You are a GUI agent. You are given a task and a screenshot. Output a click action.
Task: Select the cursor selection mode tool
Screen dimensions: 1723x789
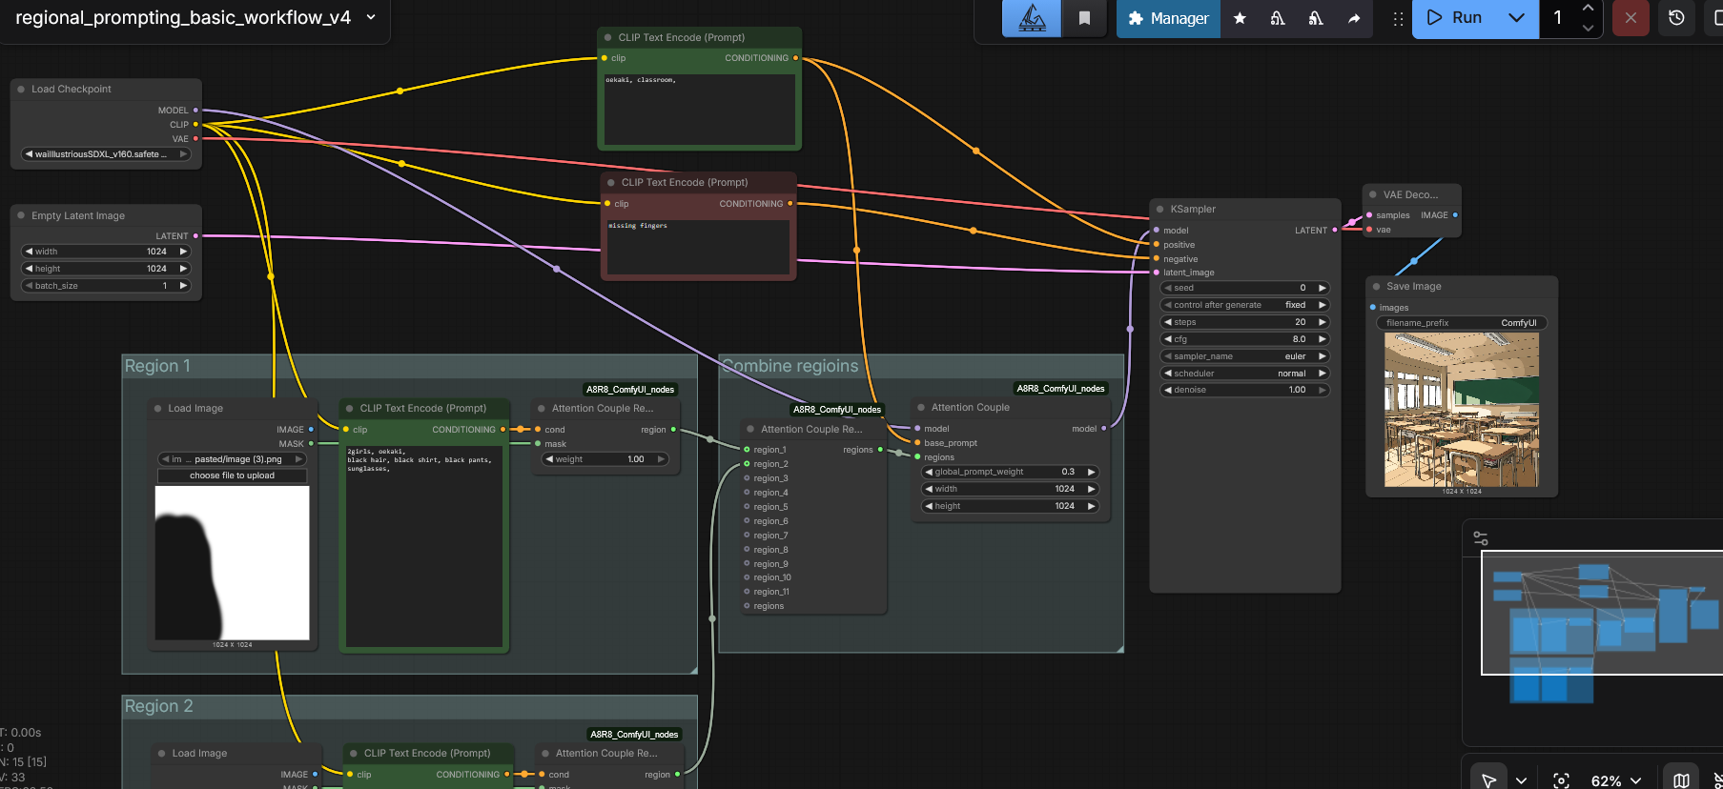point(1488,780)
